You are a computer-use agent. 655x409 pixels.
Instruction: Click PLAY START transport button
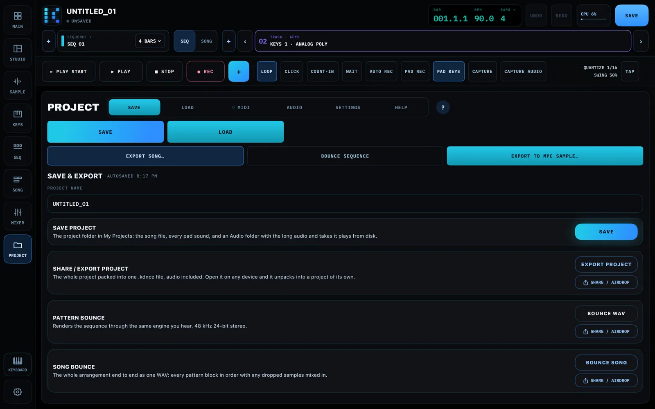point(69,72)
